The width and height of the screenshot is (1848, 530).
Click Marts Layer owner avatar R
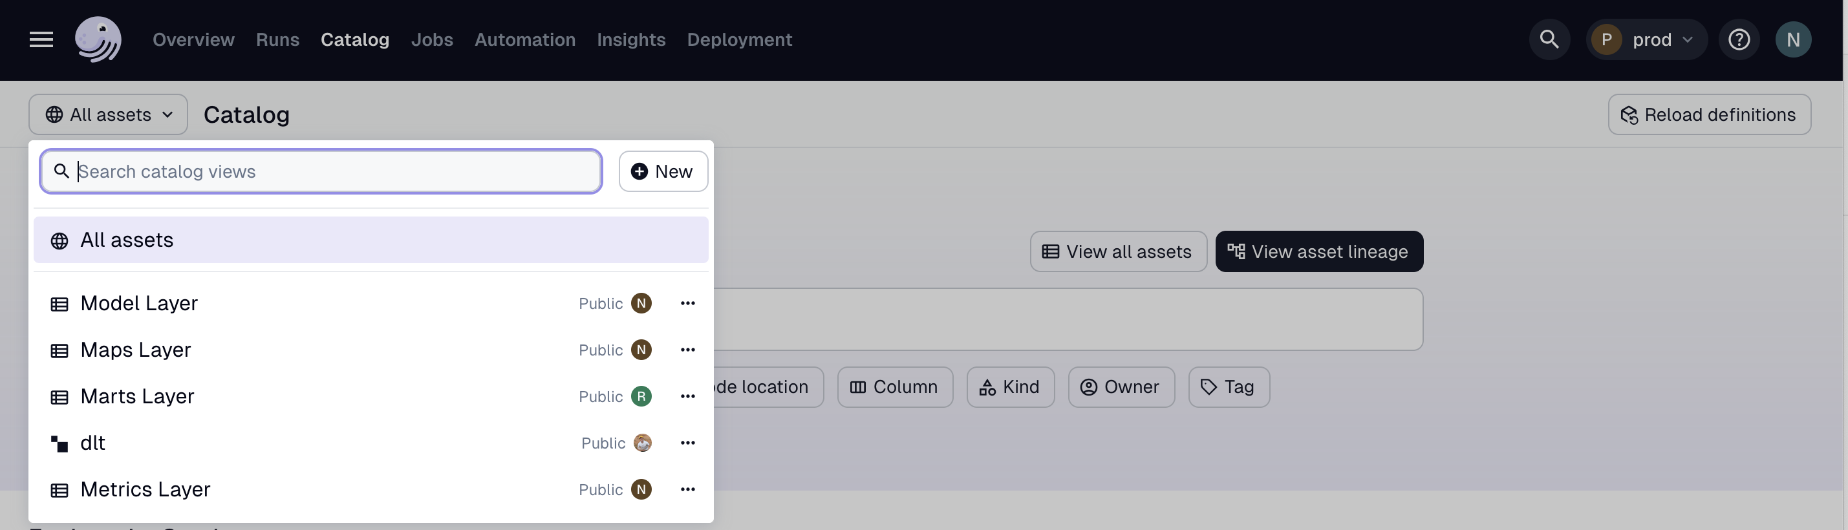641,397
